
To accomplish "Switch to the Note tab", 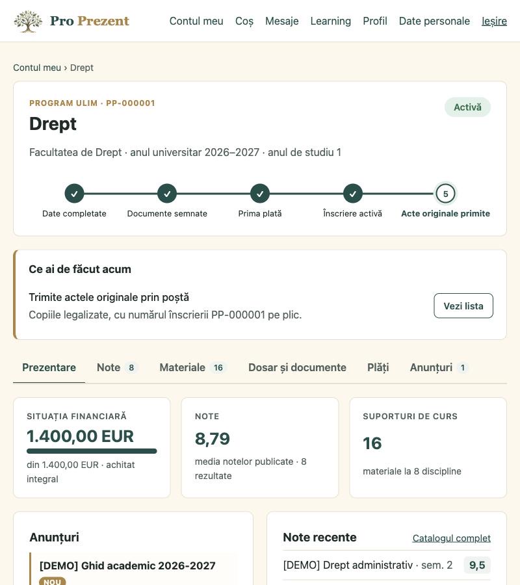I will click(117, 367).
